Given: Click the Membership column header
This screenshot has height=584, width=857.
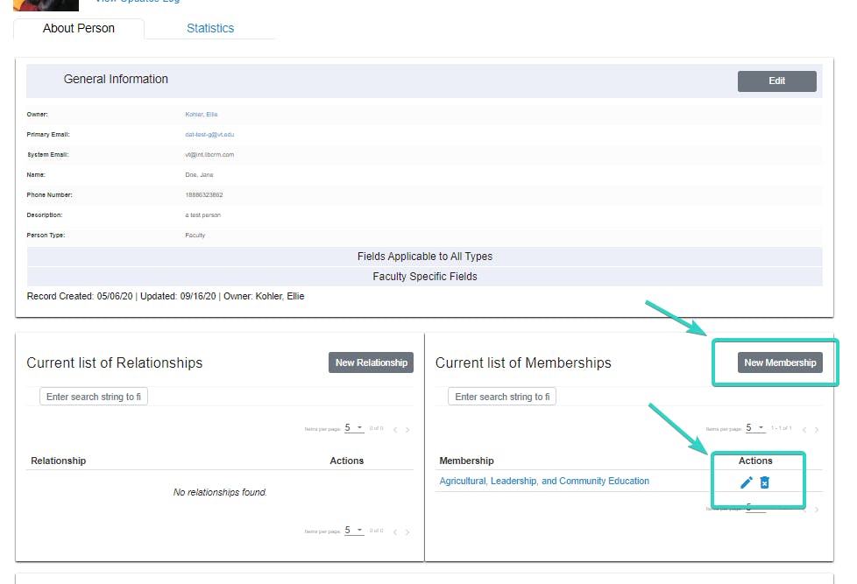Looking at the screenshot, I should pos(466,461).
